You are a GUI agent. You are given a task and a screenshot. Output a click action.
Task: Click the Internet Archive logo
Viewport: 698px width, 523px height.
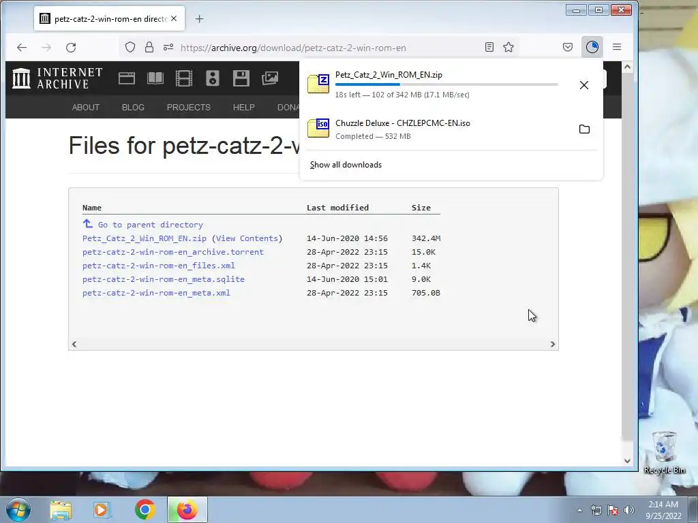coord(57,78)
